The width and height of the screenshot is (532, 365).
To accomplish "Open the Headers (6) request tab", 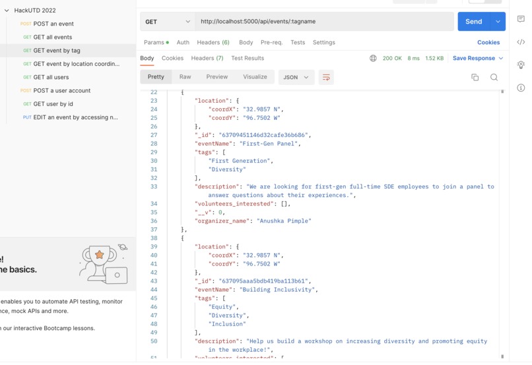I will (213, 42).
